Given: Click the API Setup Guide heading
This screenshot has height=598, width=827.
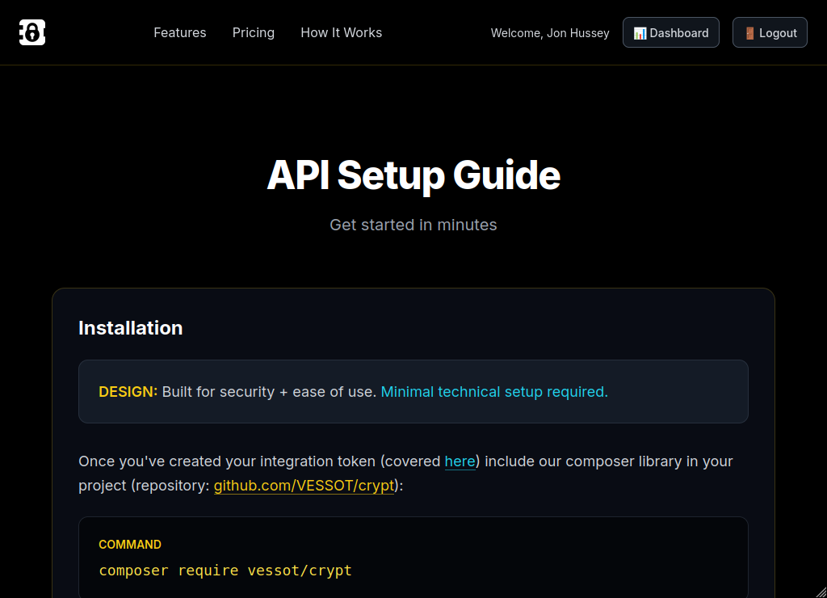Looking at the screenshot, I should pyautogui.click(x=413, y=175).
